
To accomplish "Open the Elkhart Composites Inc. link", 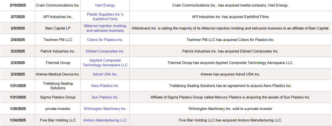I will (x=105, y=51).
